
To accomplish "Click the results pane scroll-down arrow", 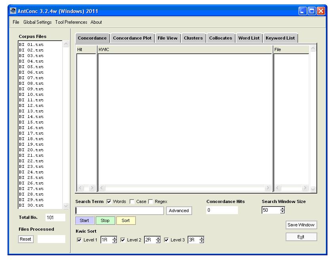I will pos(313,189).
